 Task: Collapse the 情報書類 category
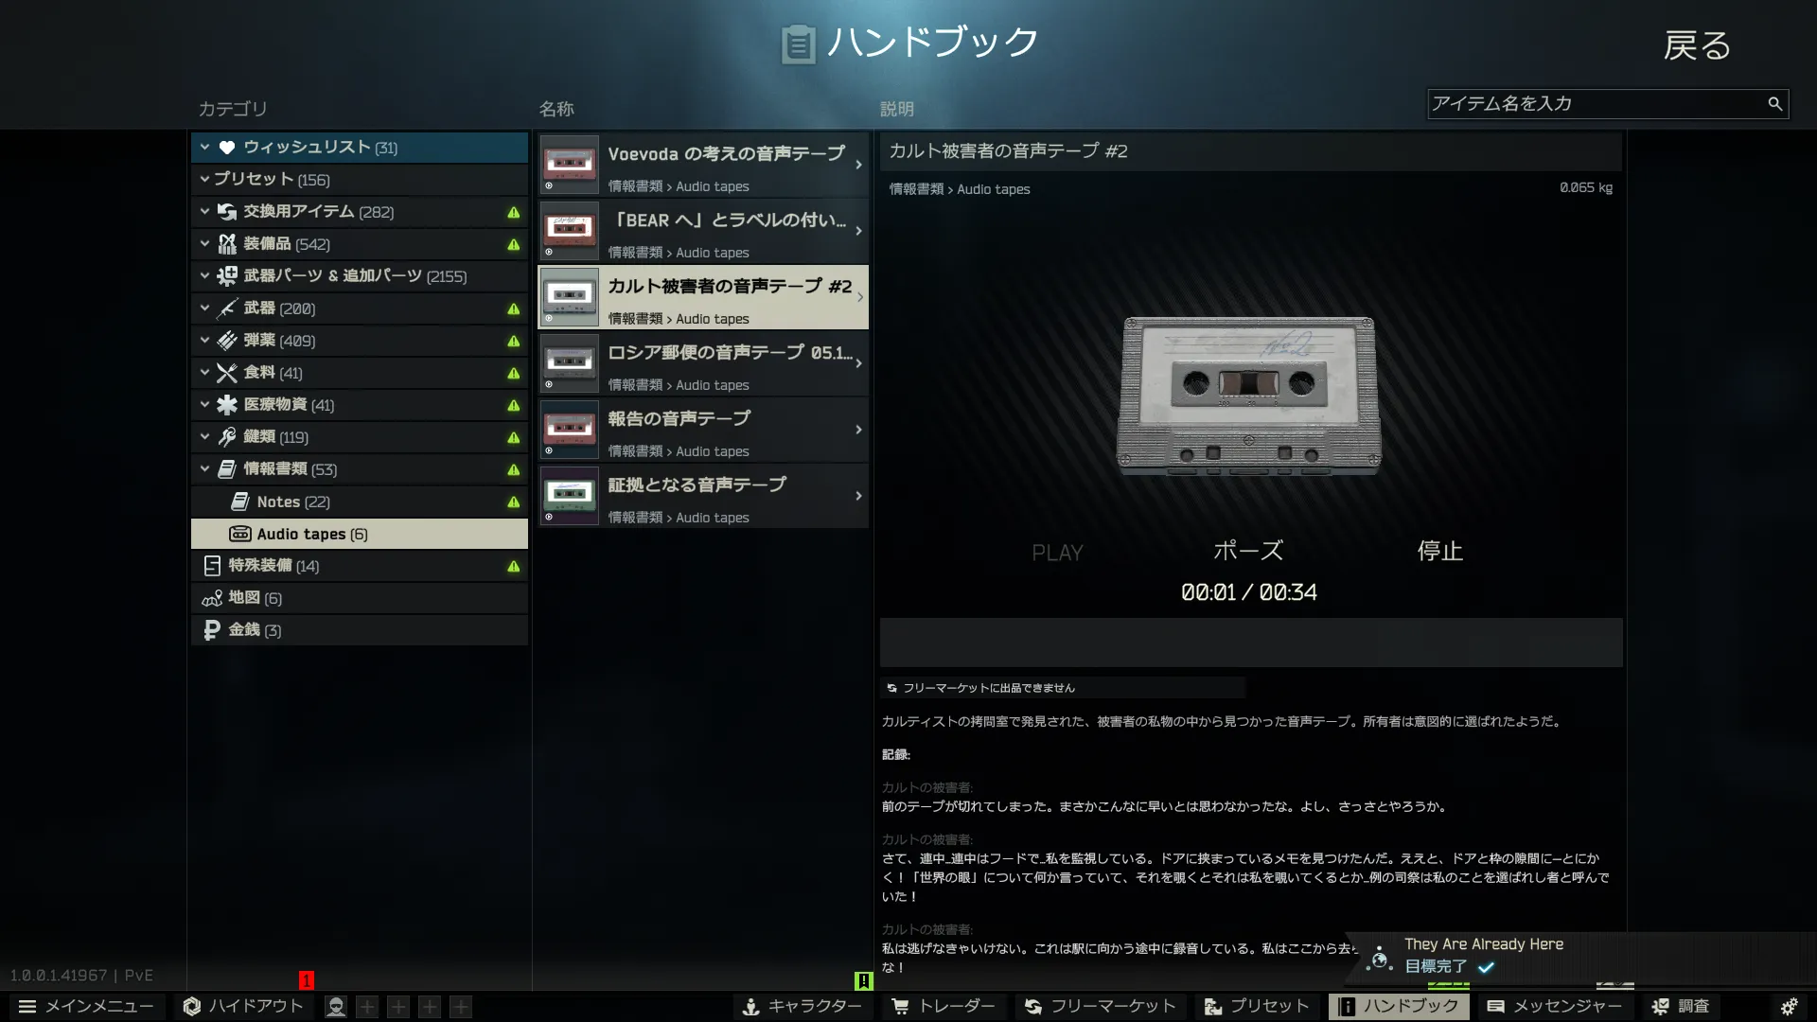point(204,468)
